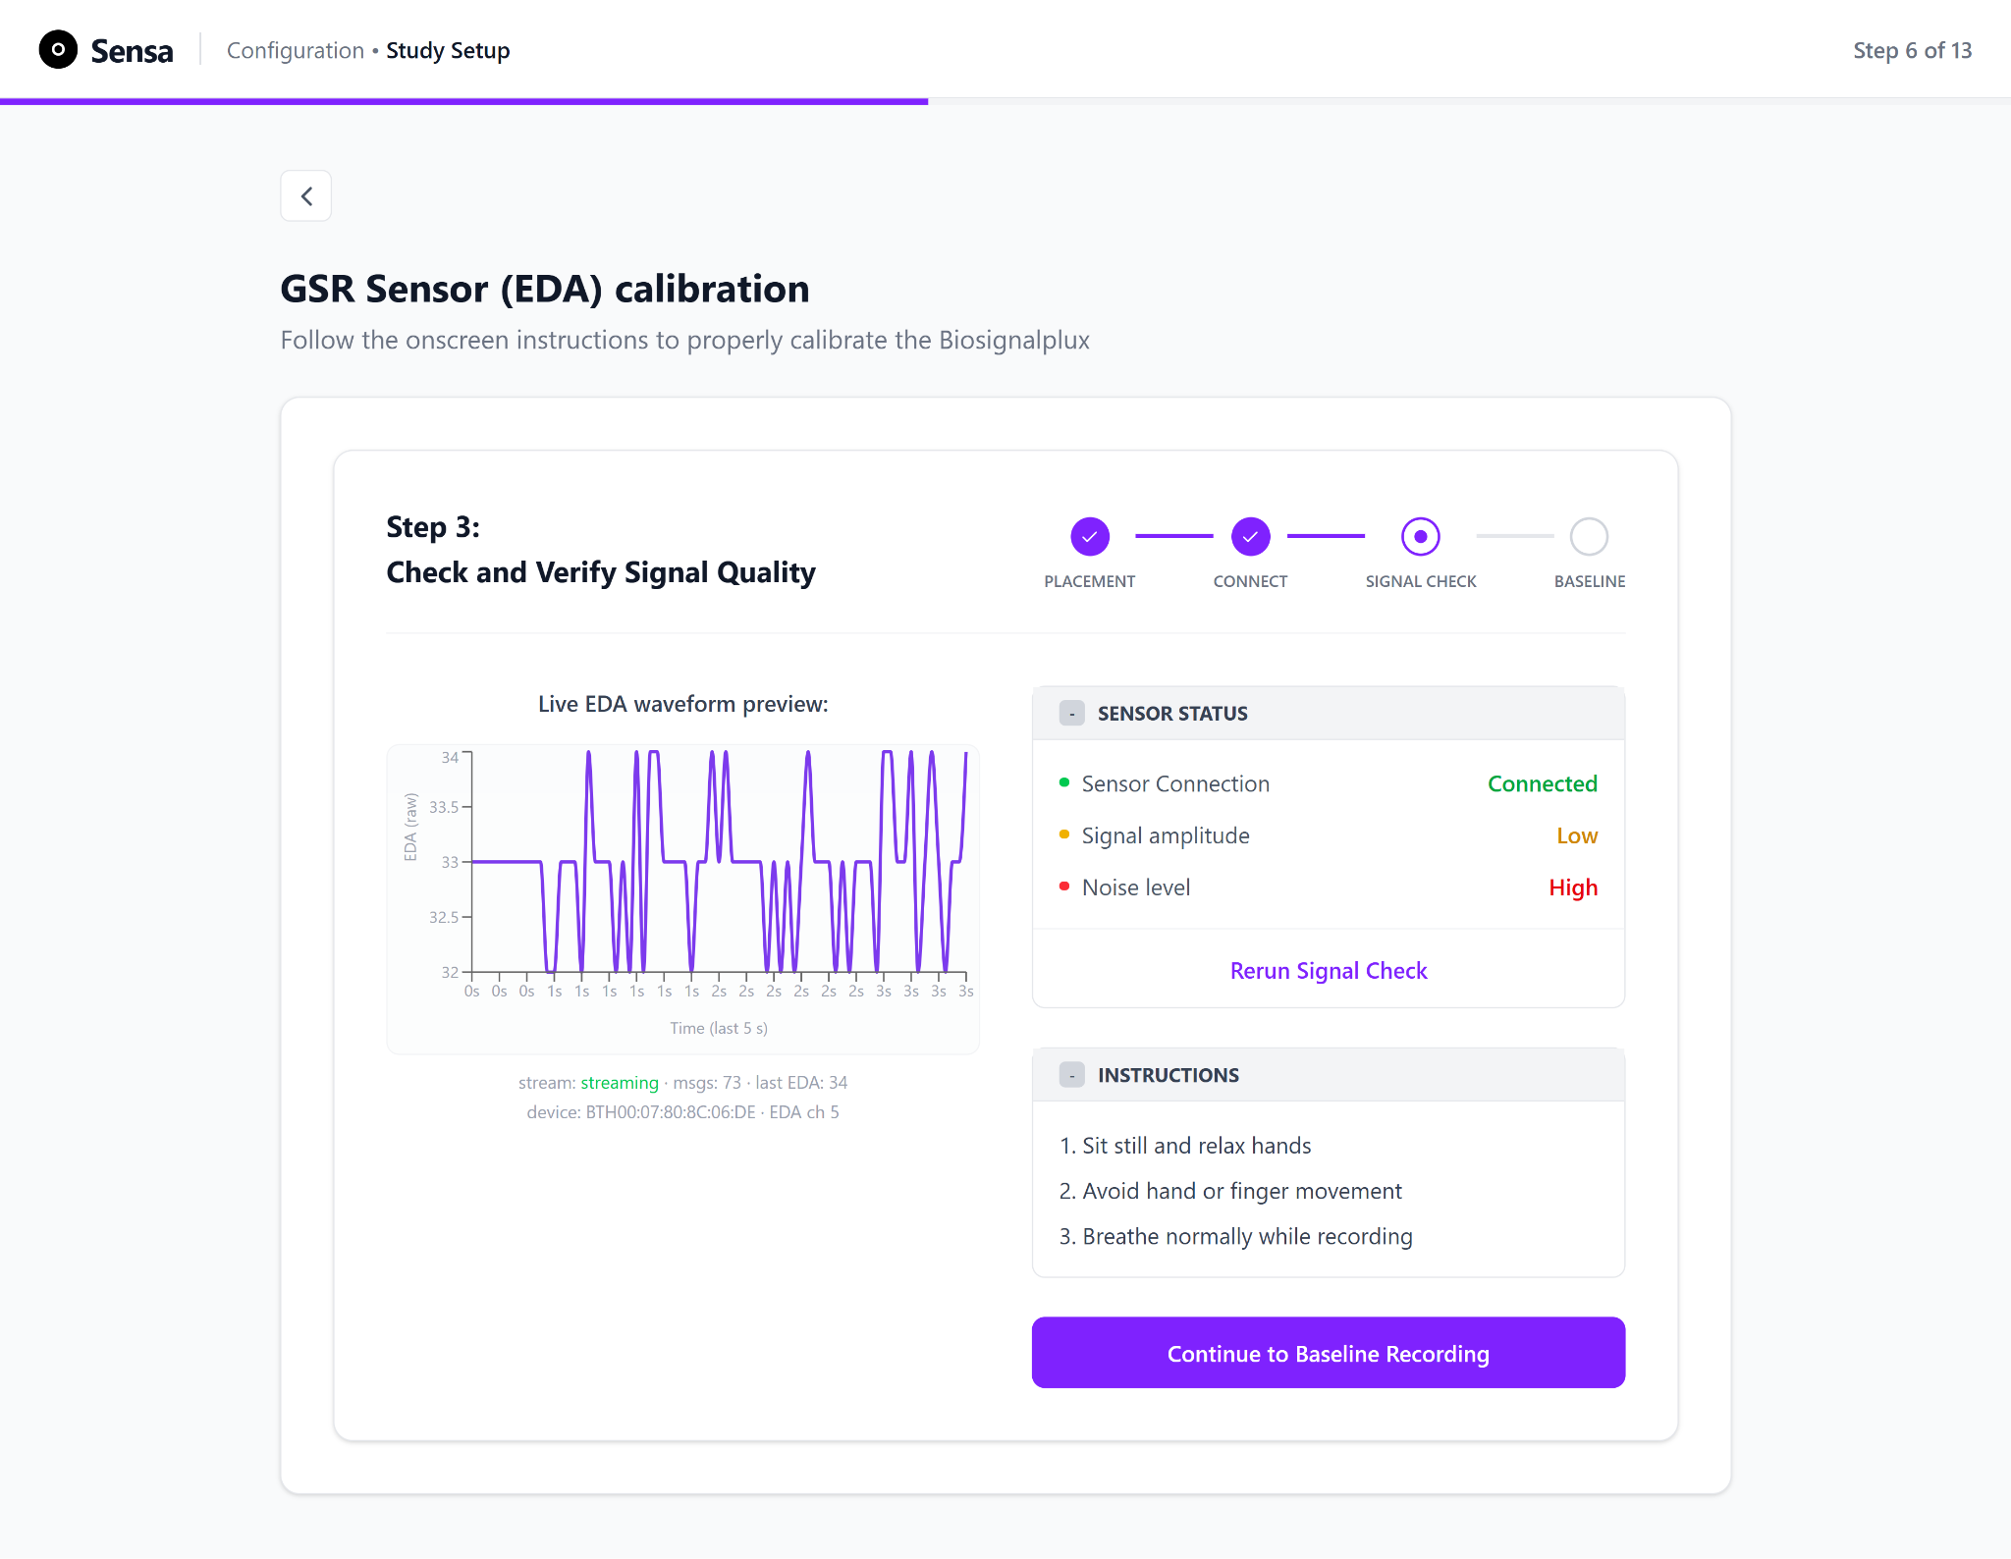Viewport: 2011px width, 1559px height.
Task: Open the Study Setup breadcrumb
Action: coord(448,50)
